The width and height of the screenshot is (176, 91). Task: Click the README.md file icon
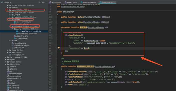pos(8,88)
